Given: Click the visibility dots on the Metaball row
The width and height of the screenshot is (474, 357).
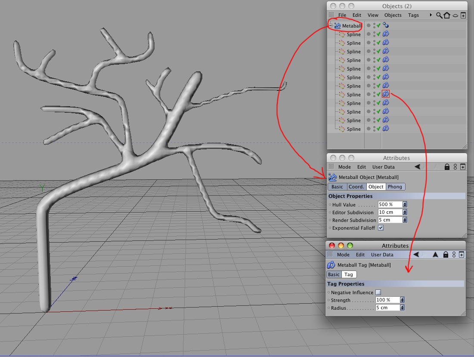Looking at the screenshot, I should [374, 26].
